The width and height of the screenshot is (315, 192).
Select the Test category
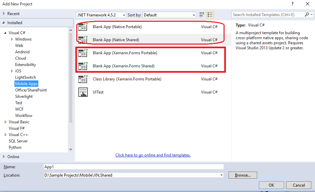[x=19, y=103]
